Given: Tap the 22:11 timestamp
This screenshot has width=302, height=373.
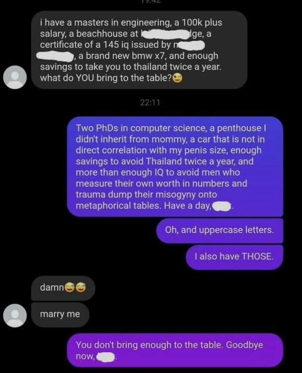Looking at the screenshot, I should pos(150,102).
